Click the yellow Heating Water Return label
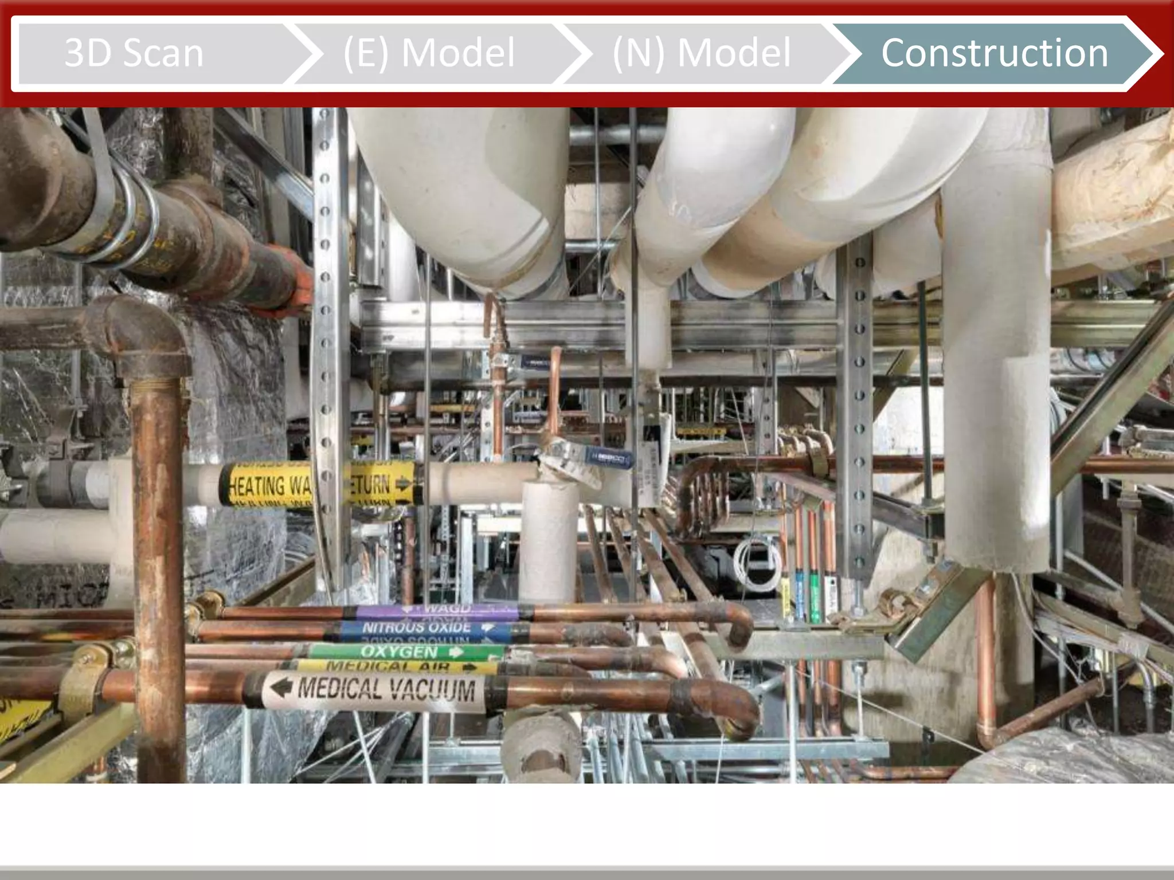1174x880 pixels. point(269,486)
